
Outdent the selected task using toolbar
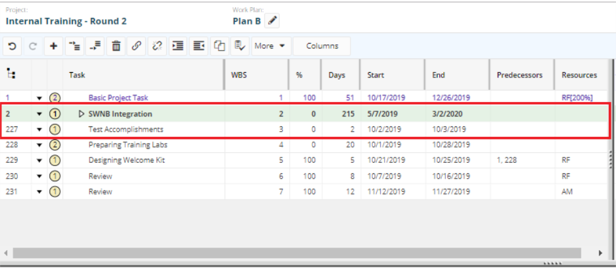(198, 46)
